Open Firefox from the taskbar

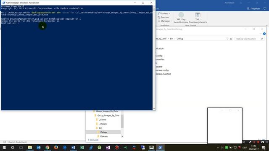(56, 147)
